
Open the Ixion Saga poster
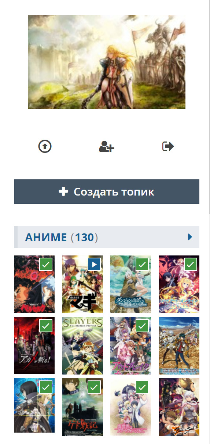coord(179,345)
